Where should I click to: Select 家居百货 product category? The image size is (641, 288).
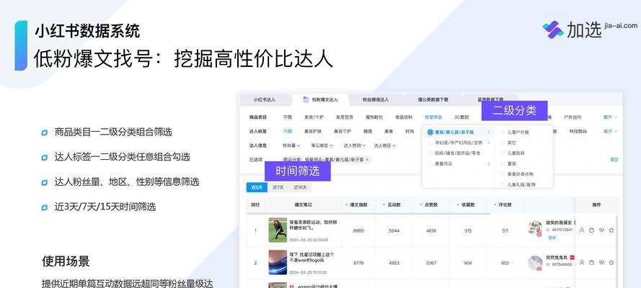(x=343, y=117)
